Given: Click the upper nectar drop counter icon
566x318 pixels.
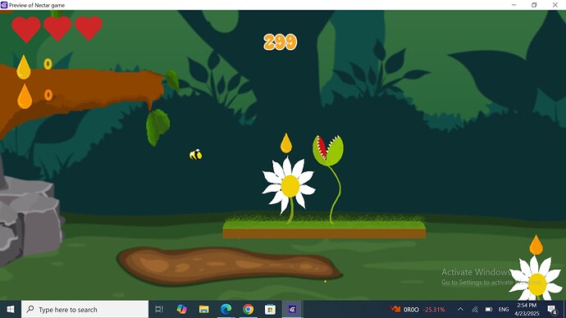Looking at the screenshot, I should pos(24,67).
